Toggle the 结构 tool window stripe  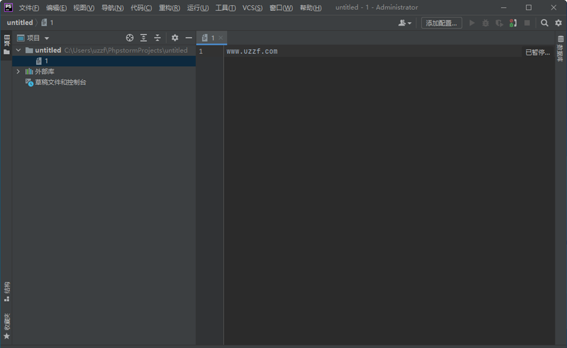coord(6,292)
